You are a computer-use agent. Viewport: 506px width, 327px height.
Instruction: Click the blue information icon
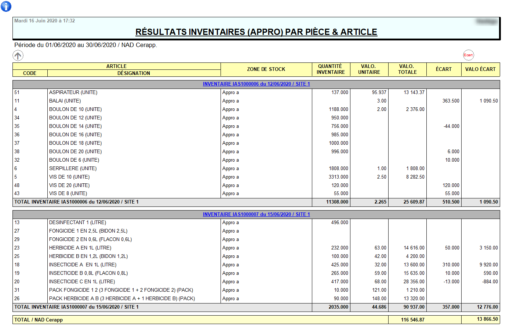coord(6,6)
